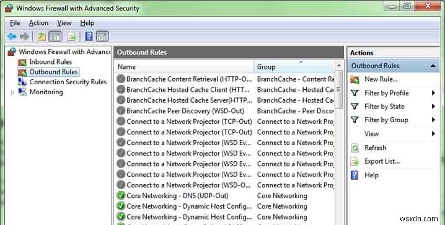
Task: Click Refresh action text
Action: [375, 148]
